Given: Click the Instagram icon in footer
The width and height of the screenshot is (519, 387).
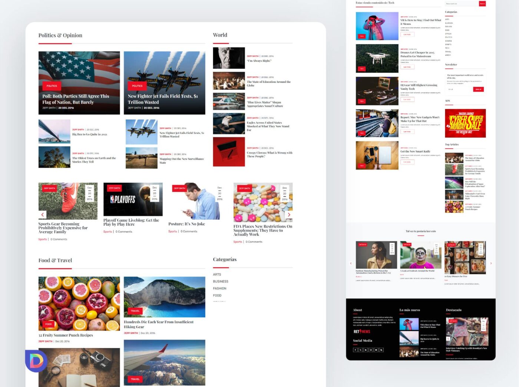Looking at the screenshot, I should point(371,350).
